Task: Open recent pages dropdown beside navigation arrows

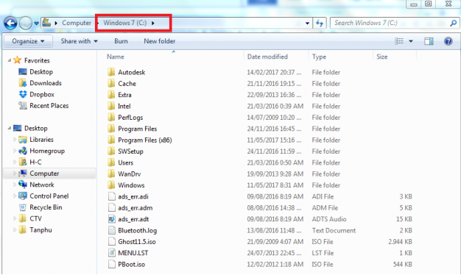Action: [x=37, y=24]
